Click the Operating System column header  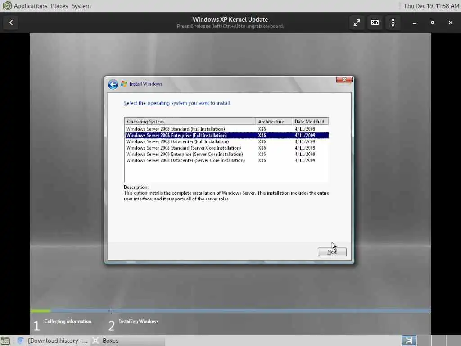click(x=190, y=122)
